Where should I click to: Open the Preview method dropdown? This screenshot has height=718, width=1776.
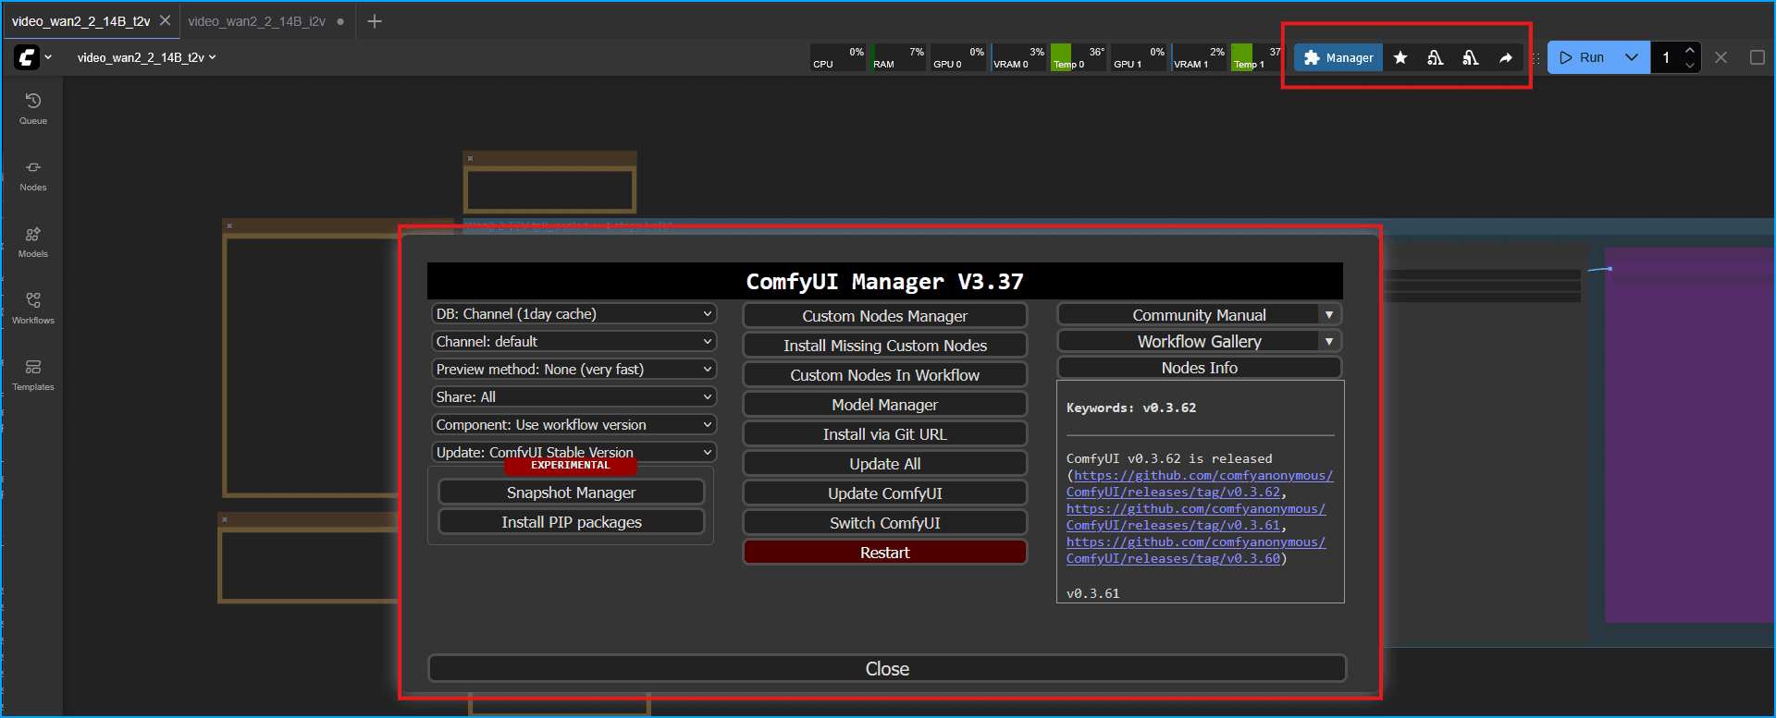pyautogui.click(x=573, y=370)
